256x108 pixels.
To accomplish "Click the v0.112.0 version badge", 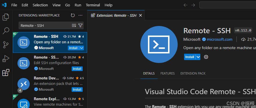I will pyautogui.click(x=243, y=30).
